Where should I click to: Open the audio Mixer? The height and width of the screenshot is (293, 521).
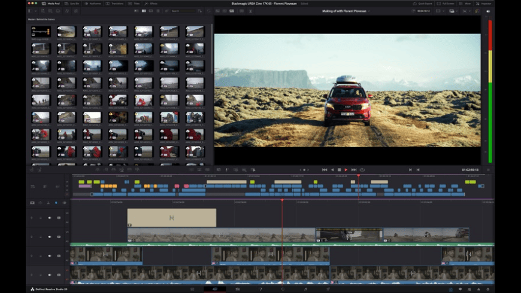point(465,4)
